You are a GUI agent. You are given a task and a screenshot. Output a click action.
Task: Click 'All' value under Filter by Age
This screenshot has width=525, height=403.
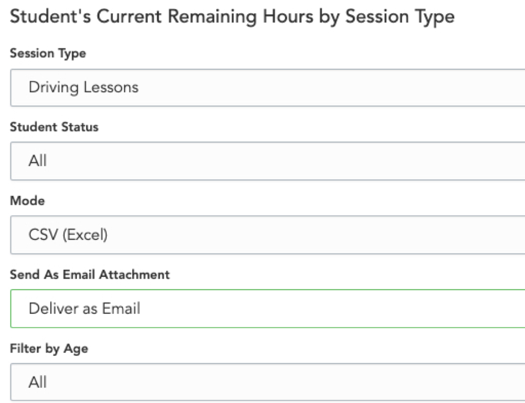pyautogui.click(x=37, y=382)
